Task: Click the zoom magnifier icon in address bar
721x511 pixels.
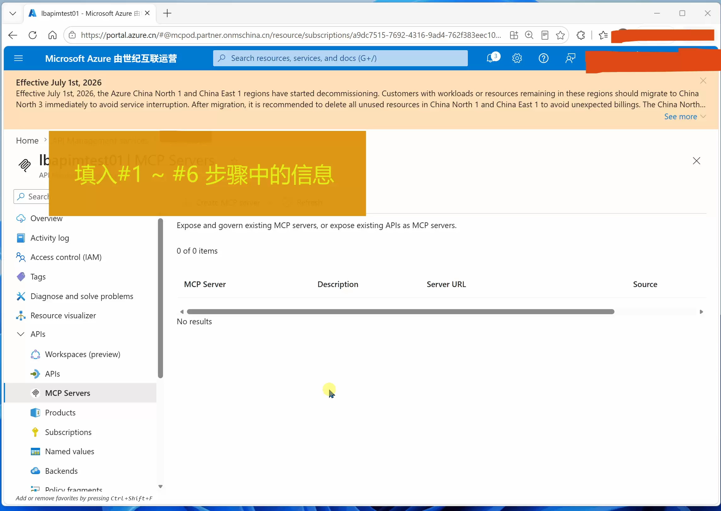Action: coord(529,35)
